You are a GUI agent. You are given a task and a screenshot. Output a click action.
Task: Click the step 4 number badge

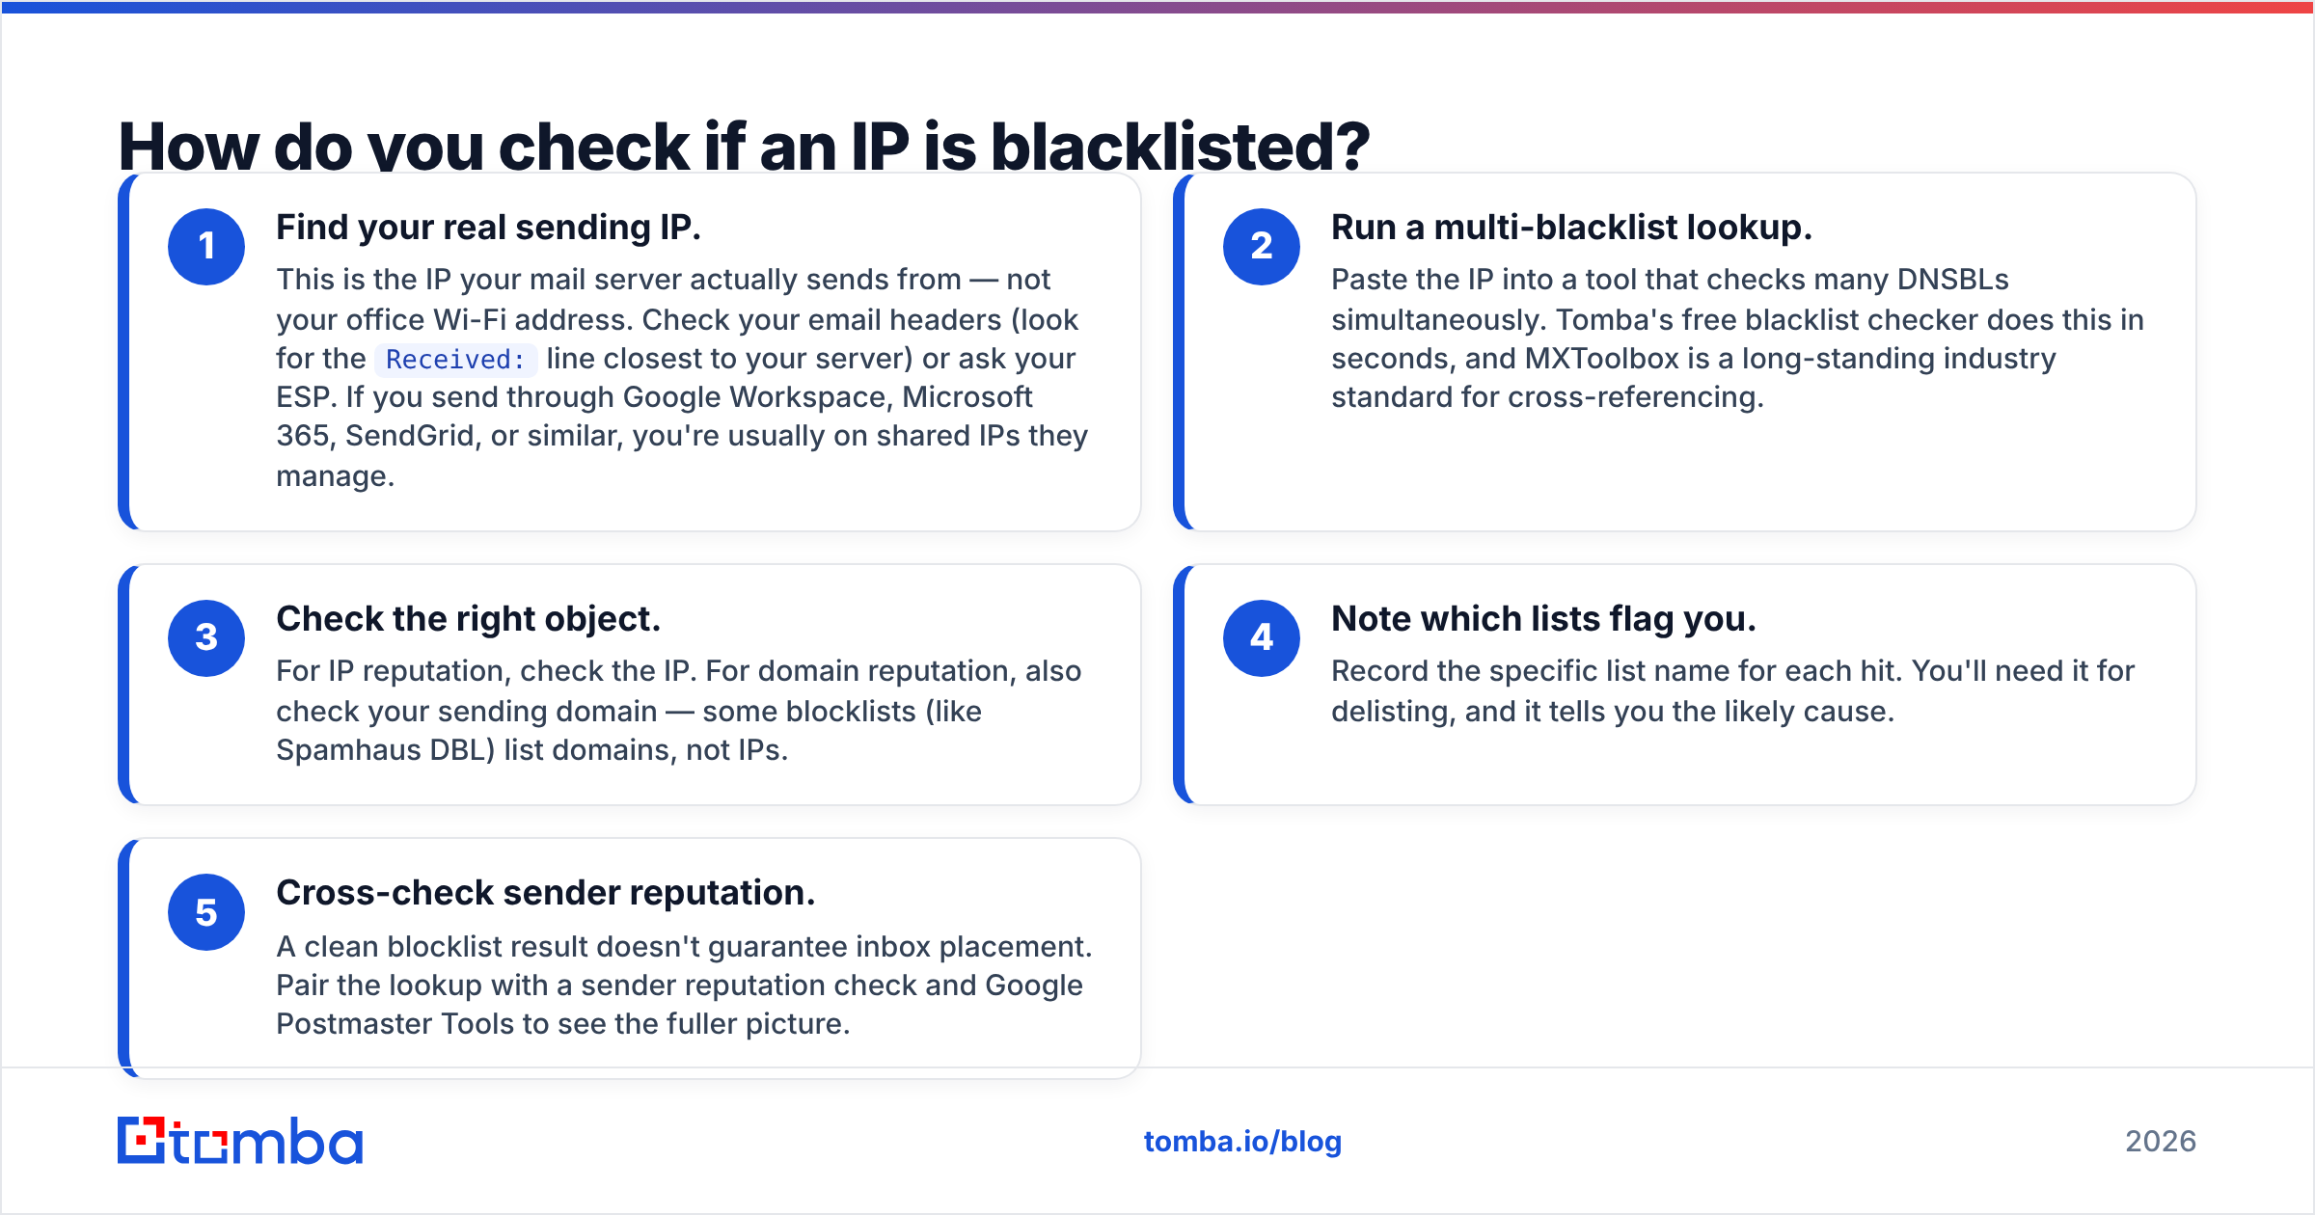pyautogui.click(x=1262, y=638)
